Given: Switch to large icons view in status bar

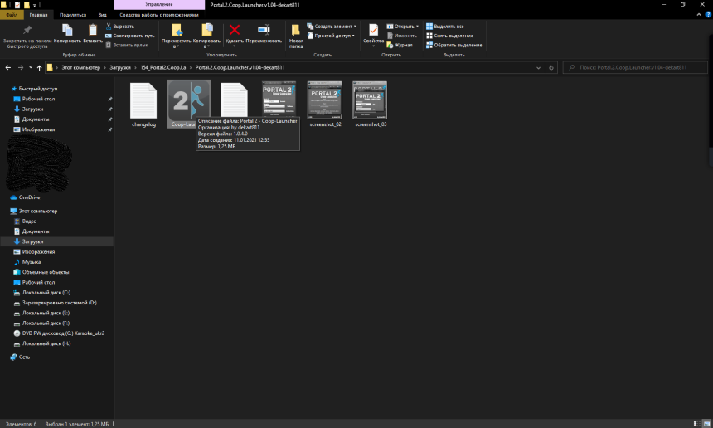Looking at the screenshot, I should 706,424.
